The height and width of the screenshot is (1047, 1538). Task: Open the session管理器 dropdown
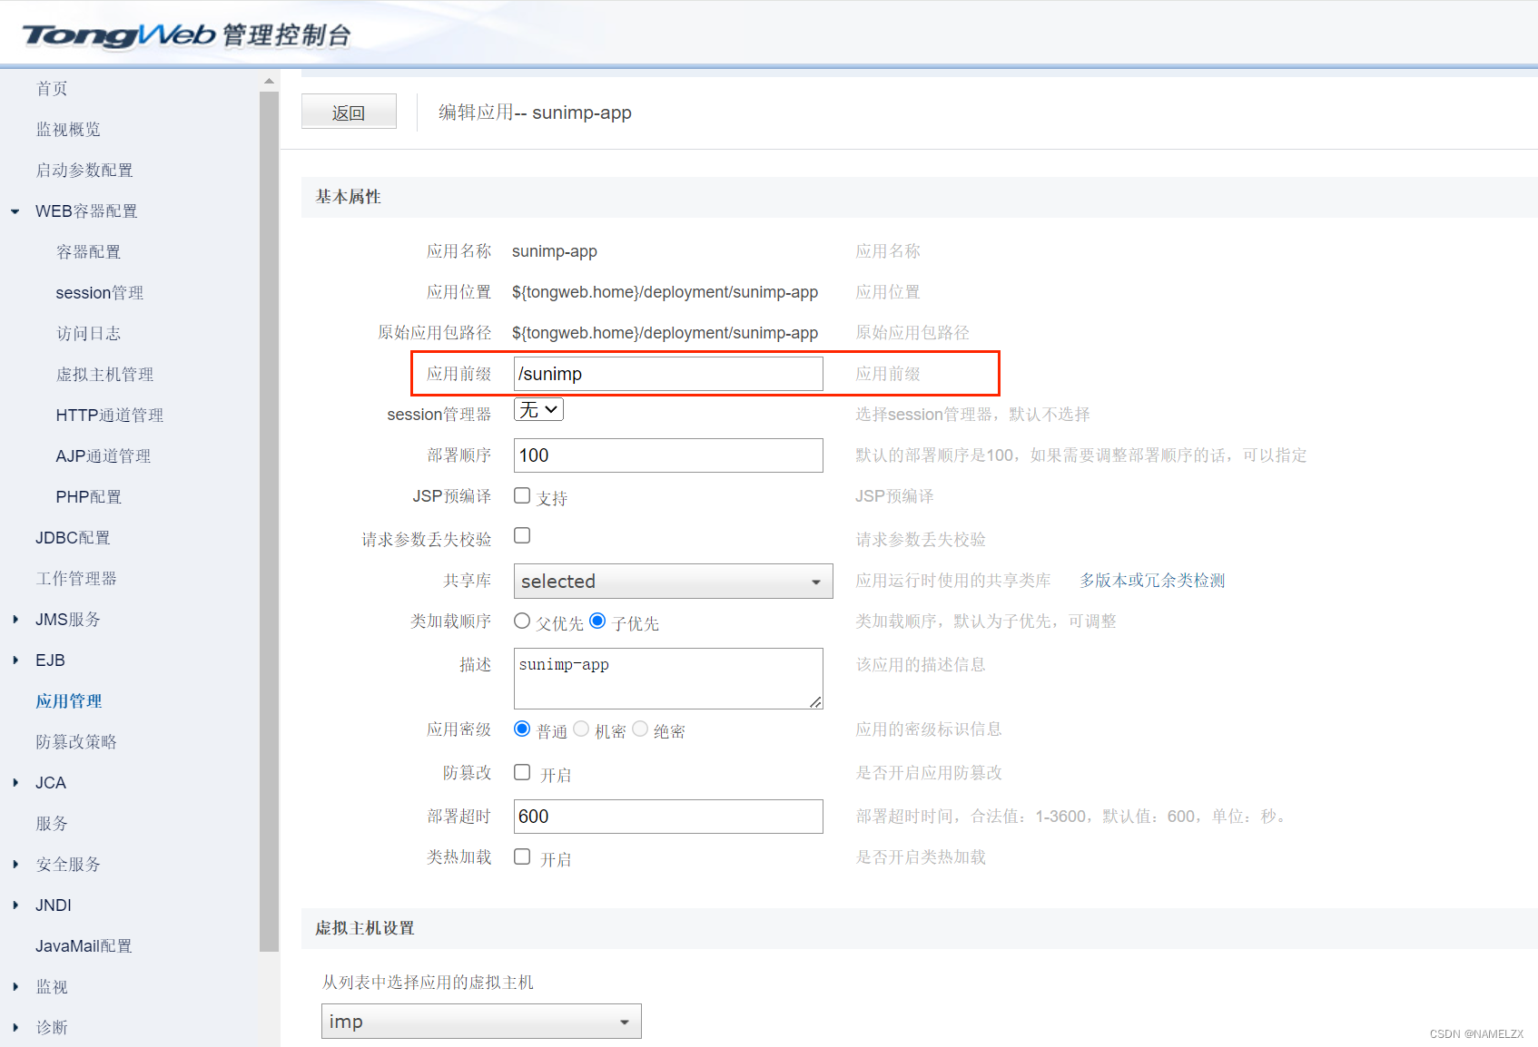click(538, 410)
